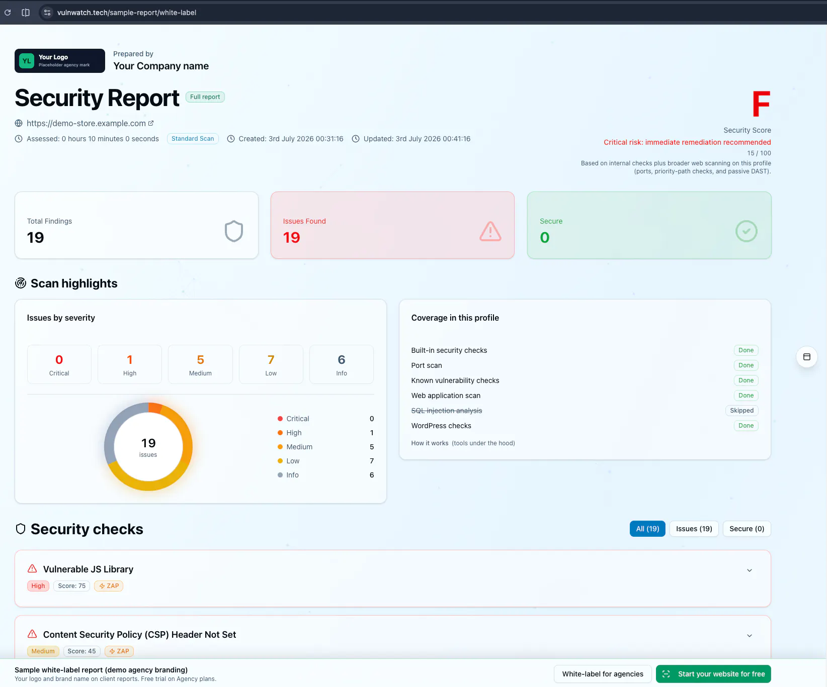Select the Info severity tile

tap(342, 364)
